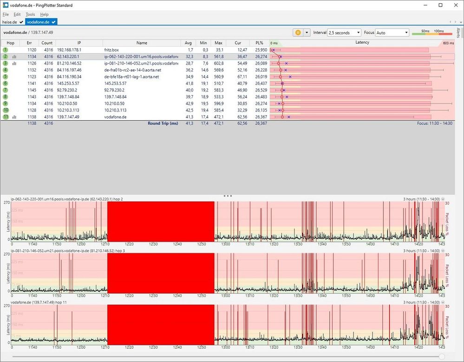Screen dimensions: 464x362
Task: Click the Cur column header
Action: coord(238,43)
